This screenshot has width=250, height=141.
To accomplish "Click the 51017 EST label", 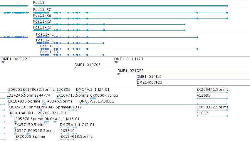I will point(202,113).
